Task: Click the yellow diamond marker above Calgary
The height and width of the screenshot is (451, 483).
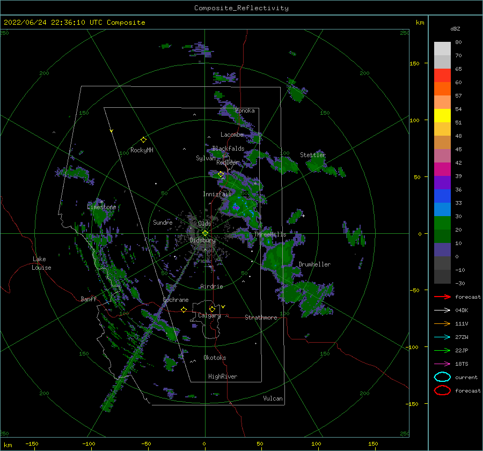Action: point(212,309)
